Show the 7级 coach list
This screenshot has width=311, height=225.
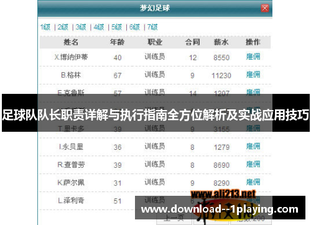pyautogui.click(x=152, y=27)
